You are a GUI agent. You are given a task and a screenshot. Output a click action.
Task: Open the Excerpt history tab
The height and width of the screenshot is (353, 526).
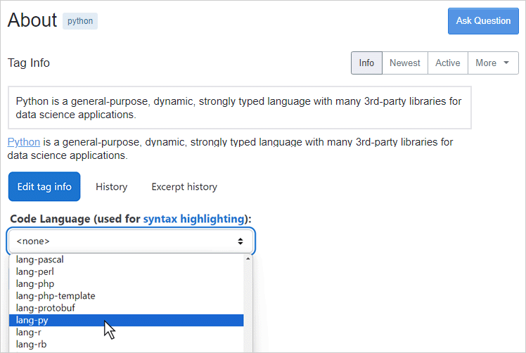184,186
